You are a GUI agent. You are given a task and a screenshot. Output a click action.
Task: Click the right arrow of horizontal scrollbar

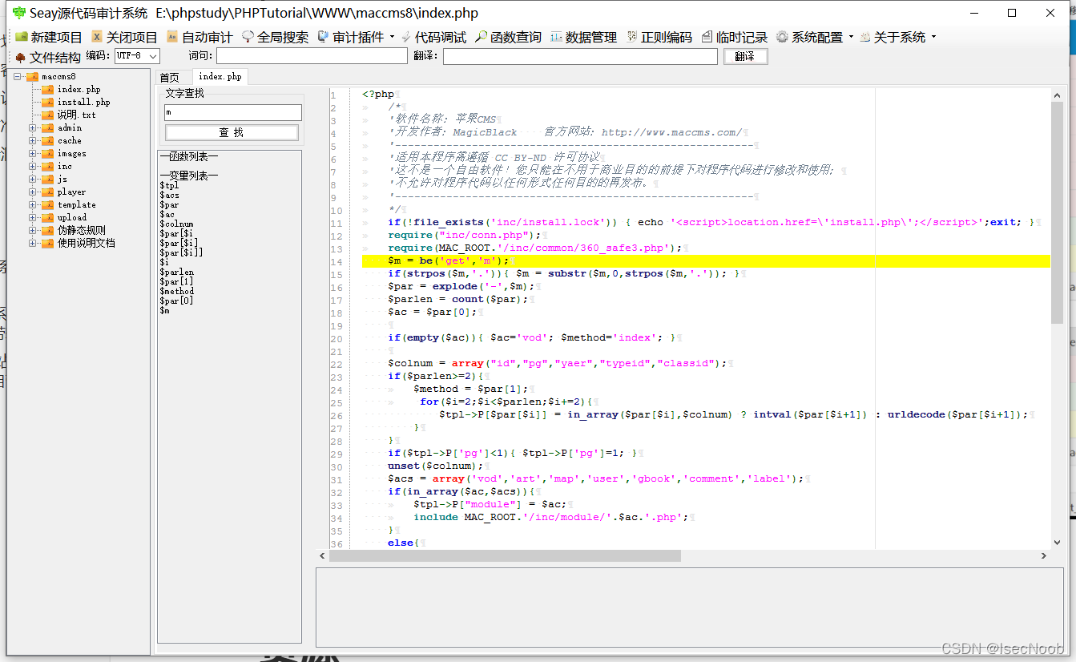(1044, 555)
